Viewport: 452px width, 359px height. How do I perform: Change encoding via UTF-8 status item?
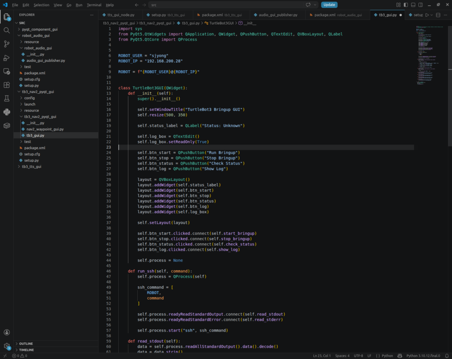click(358, 356)
